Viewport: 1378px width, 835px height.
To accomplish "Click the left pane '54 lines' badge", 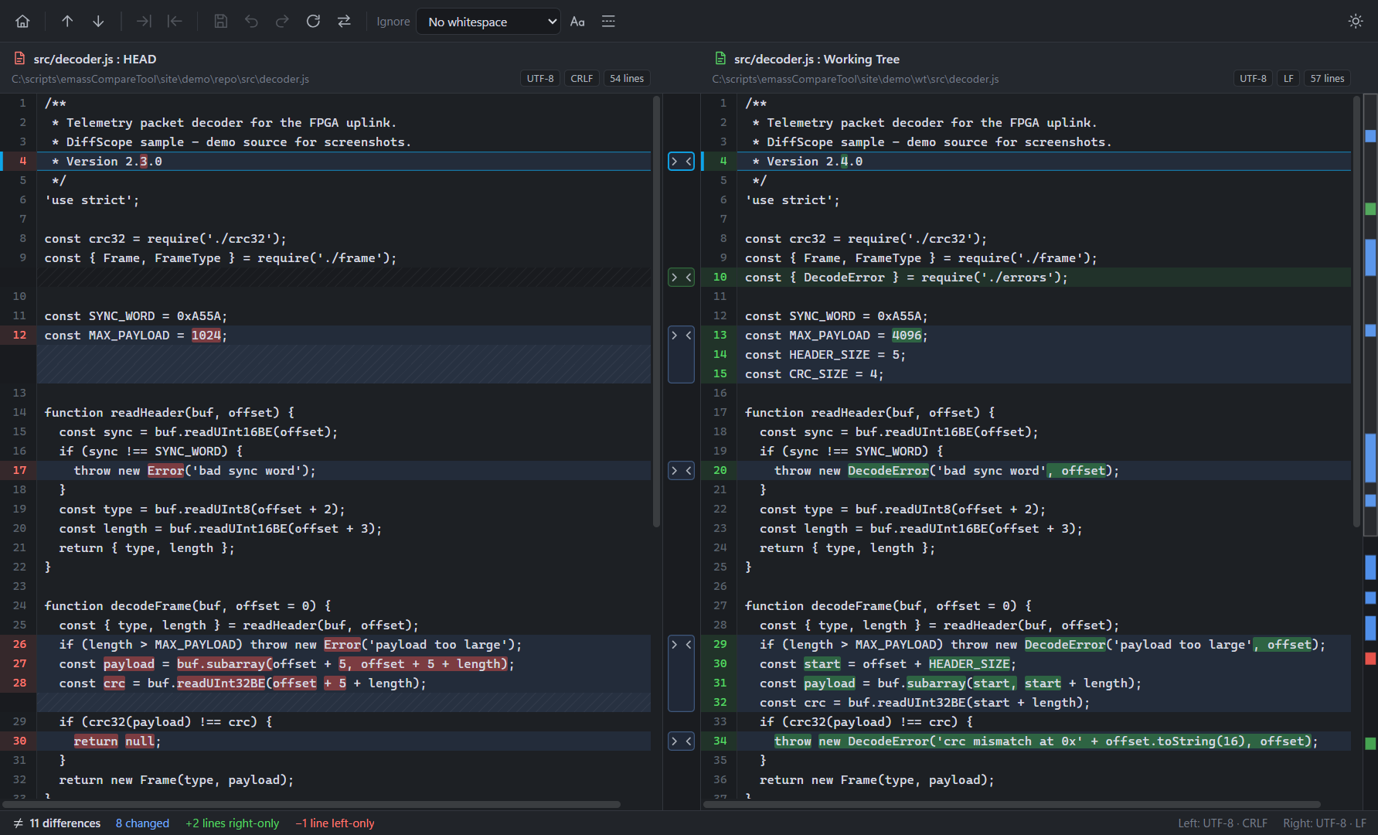I will (x=627, y=79).
